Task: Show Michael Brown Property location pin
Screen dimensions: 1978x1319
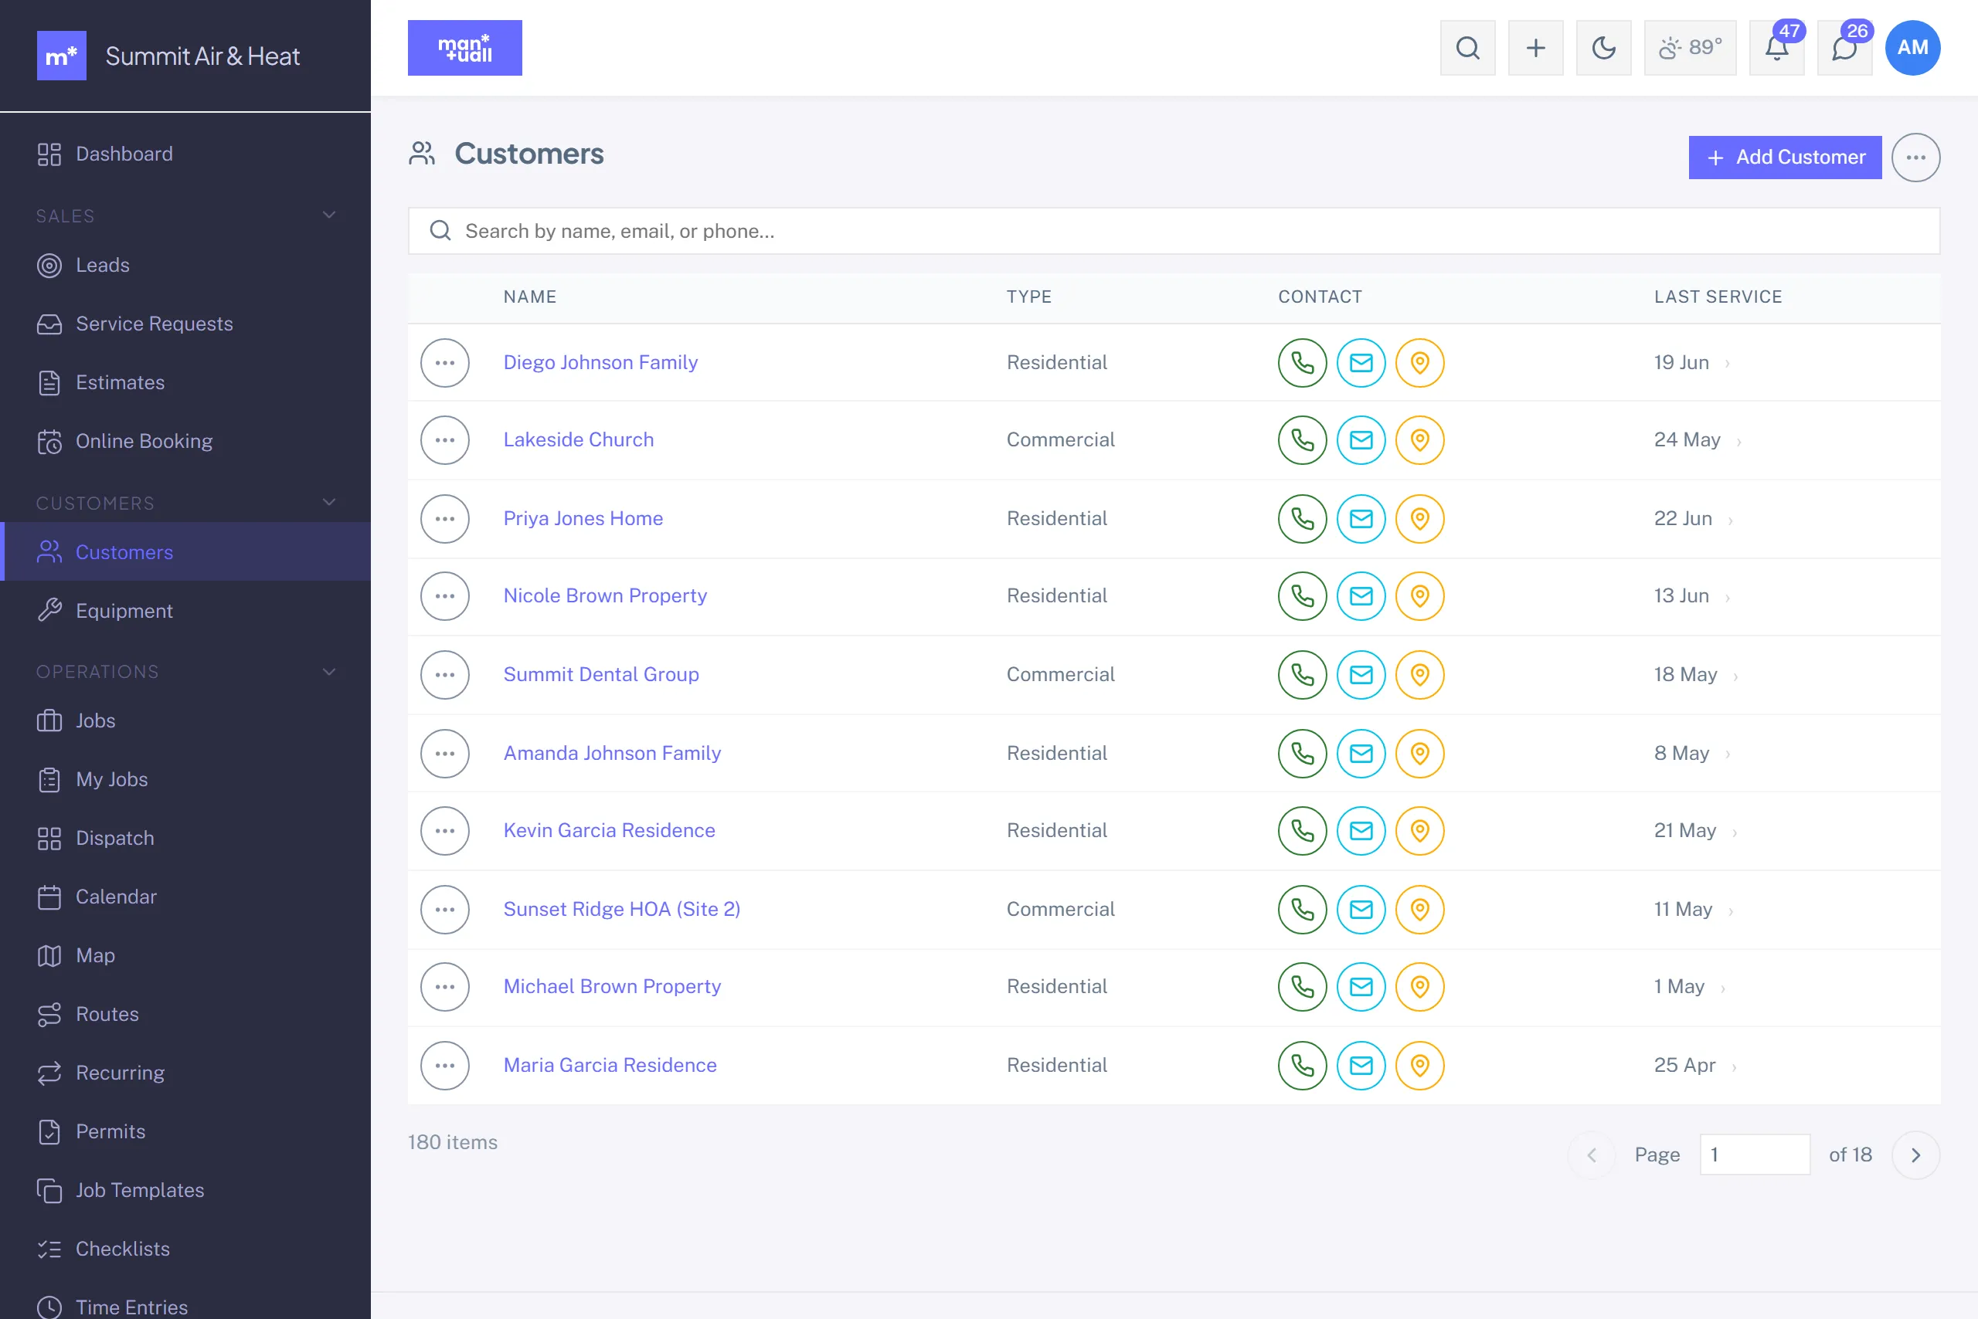Action: (x=1420, y=987)
